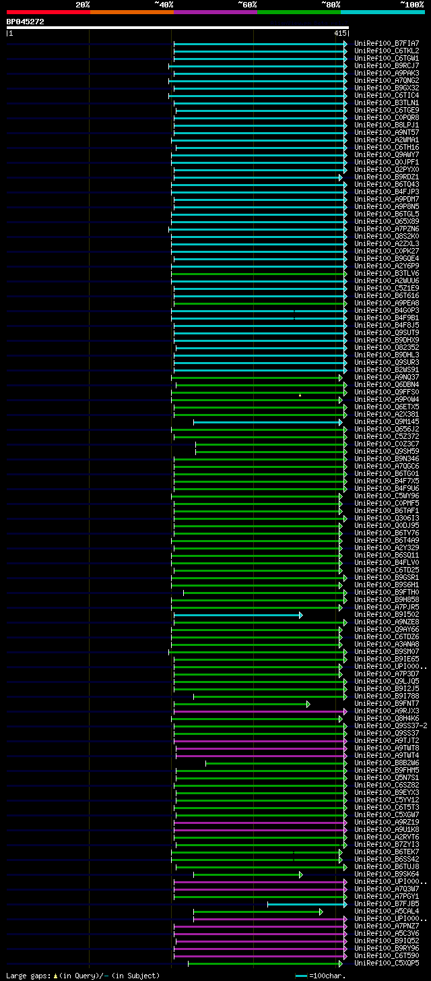Select hit label UniRef100_B9SK64
The width and height of the screenshot is (431, 981).
[x=386, y=874]
